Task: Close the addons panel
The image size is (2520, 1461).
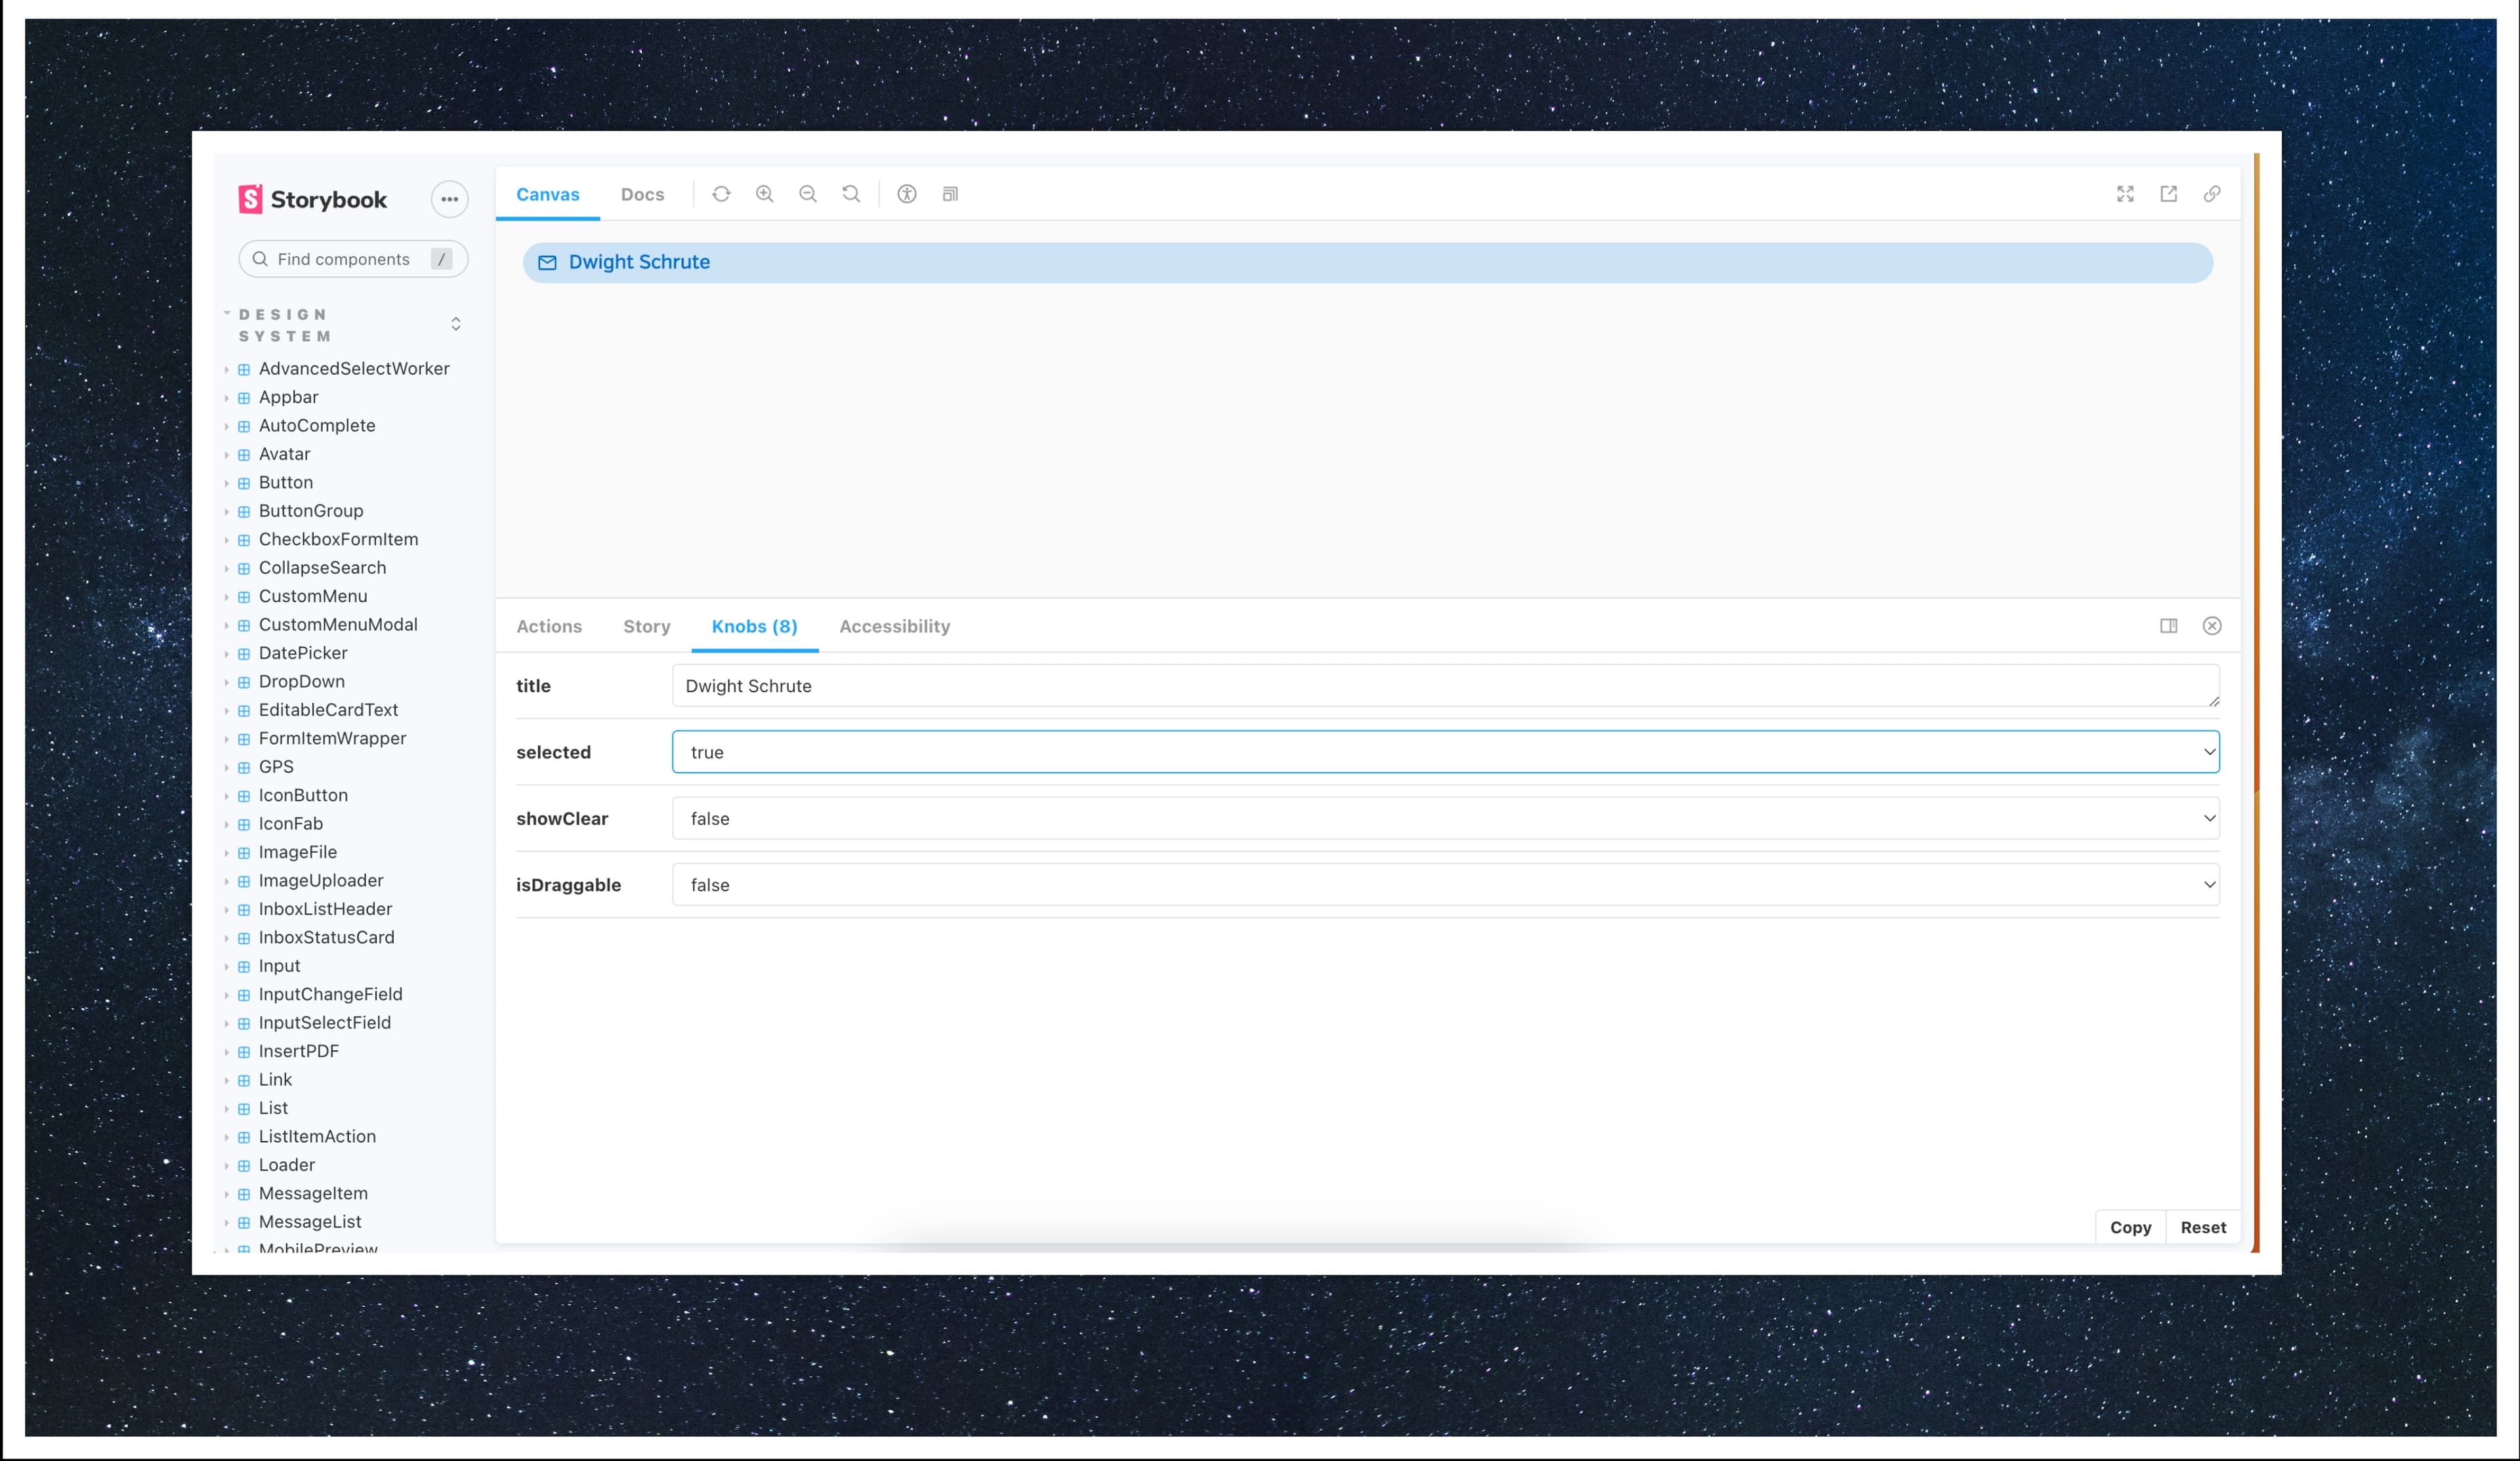Action: (x=2212, y=626)
